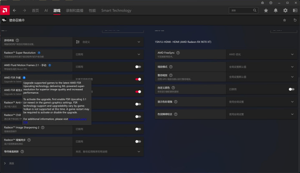Screen dimensions: 300x173
Task: Enable the 自定义颜色 toggle
Action: (292, 89)
